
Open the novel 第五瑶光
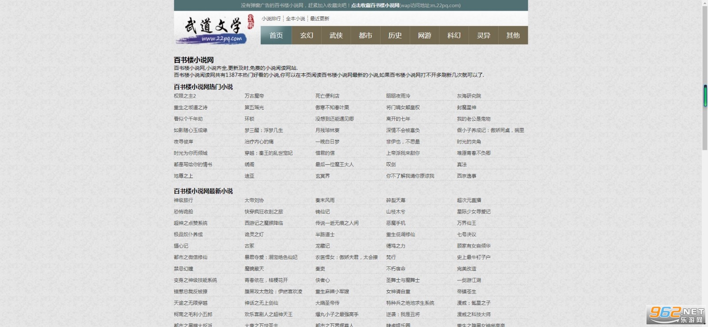pos(254,107)
